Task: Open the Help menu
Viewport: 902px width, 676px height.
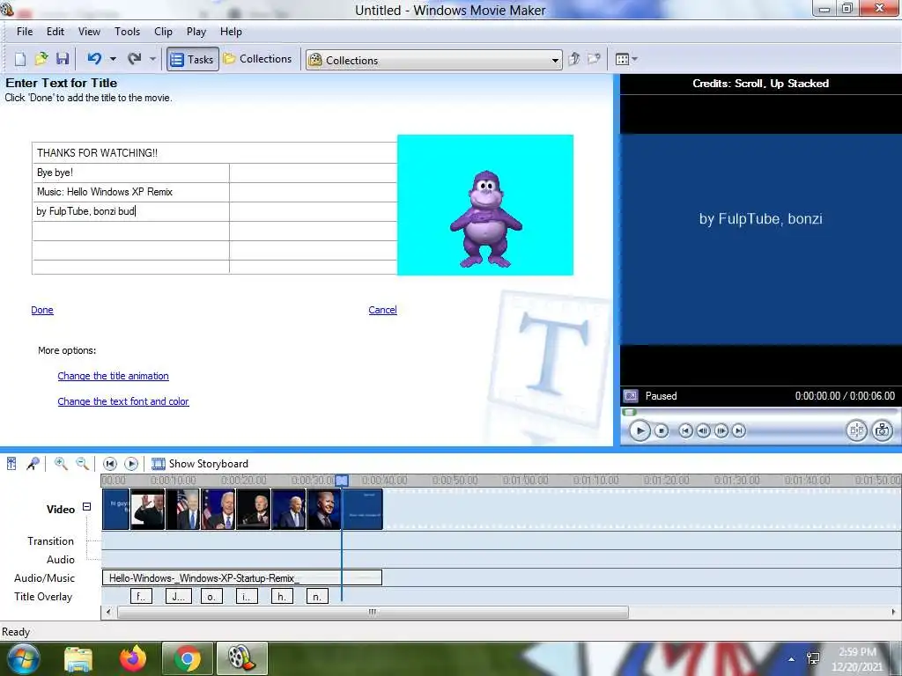Action: coord(231,32)
